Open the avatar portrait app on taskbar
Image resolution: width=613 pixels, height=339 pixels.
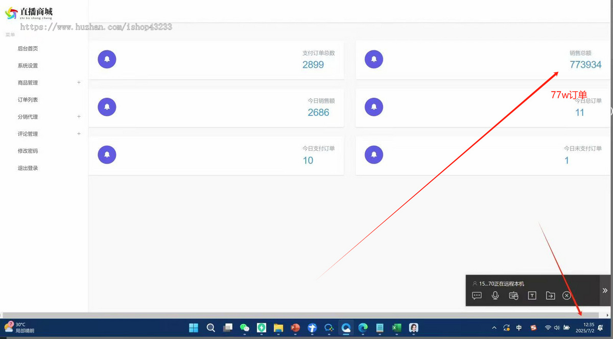click(414, 328)
